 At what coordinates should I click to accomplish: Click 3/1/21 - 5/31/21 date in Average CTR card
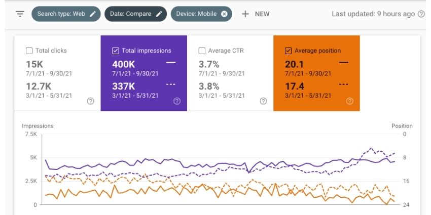tap(222, 96)
